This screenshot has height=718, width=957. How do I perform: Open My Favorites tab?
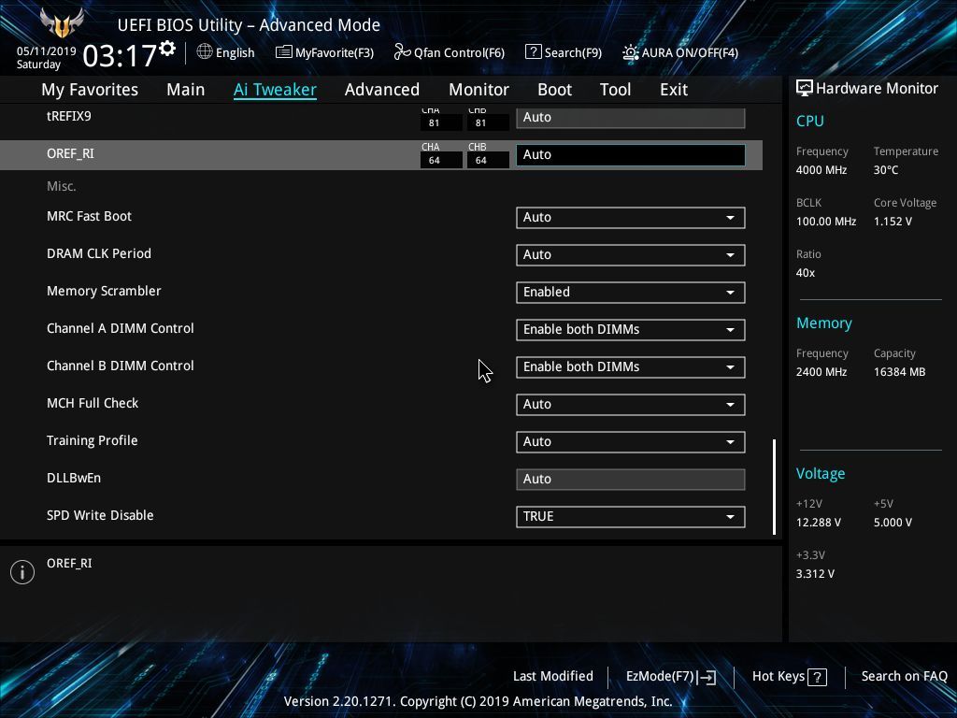tap(90, 90)
